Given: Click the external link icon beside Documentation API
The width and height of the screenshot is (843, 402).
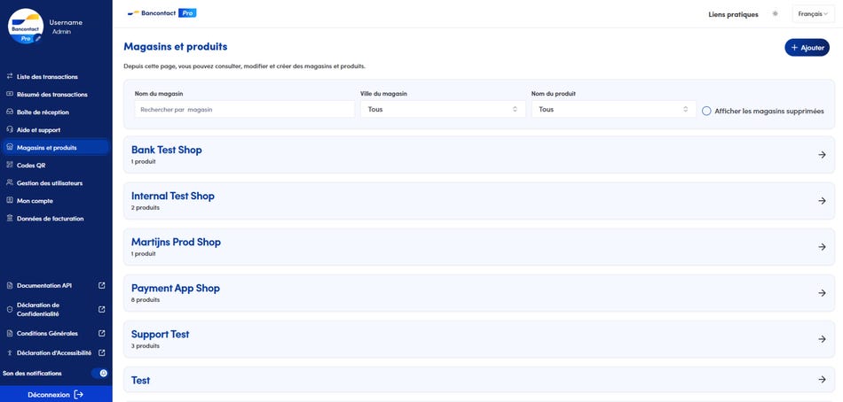Looking at the screenshot, I should pos(102,285).
